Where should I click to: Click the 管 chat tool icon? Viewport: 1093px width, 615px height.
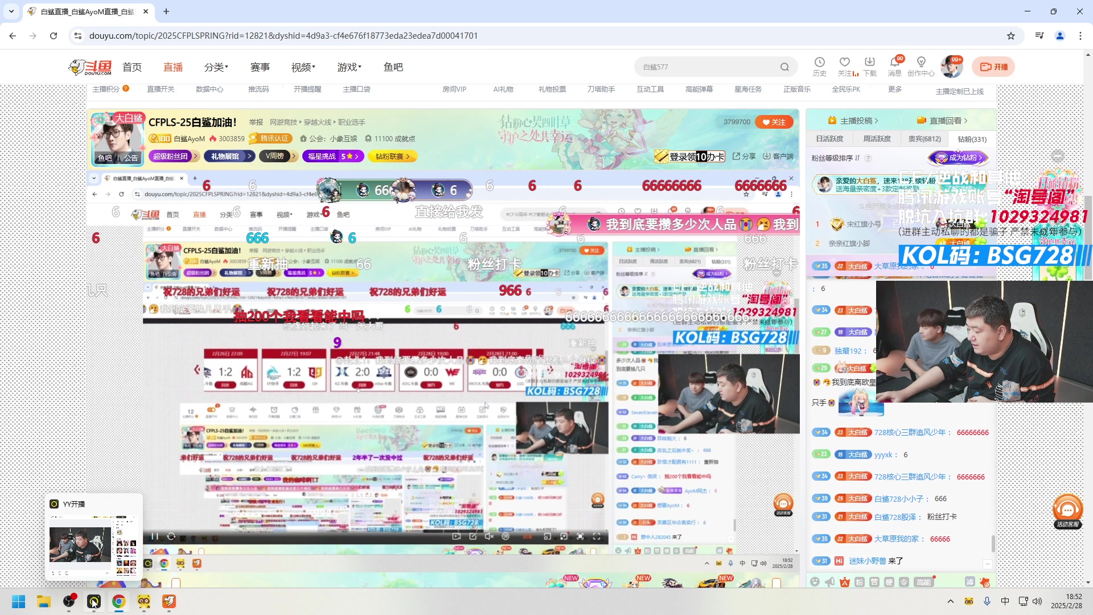[x=874, y=581]
